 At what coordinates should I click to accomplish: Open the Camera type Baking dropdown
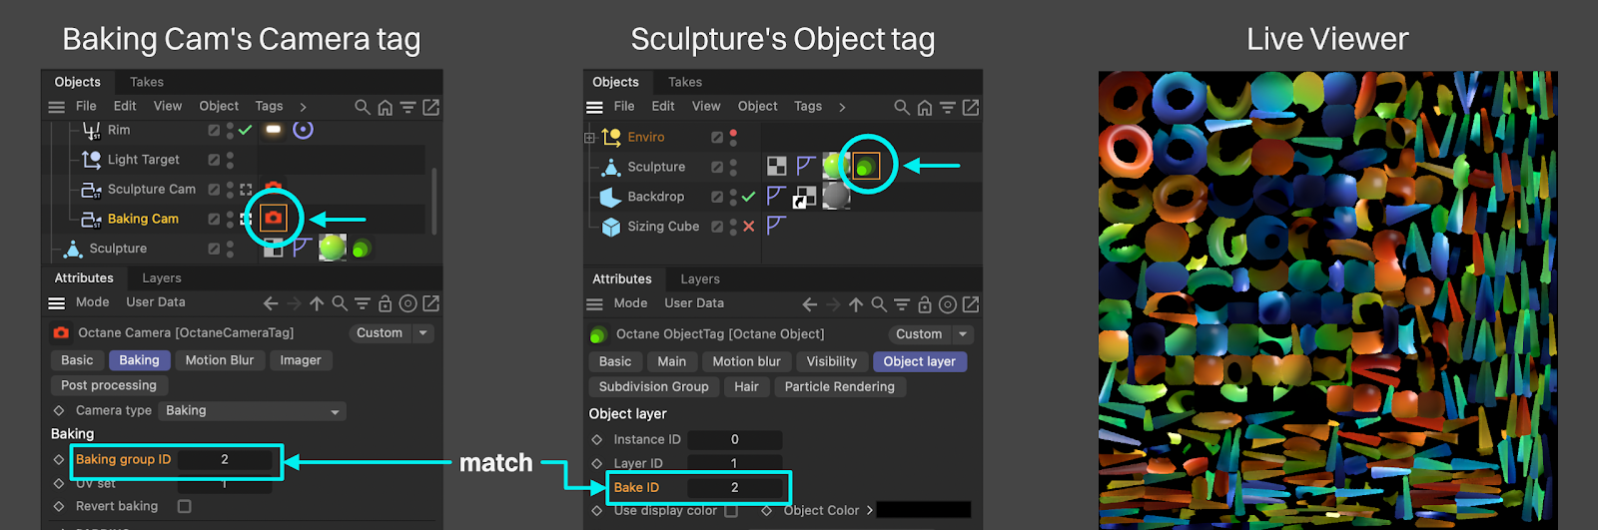point(253,410)
